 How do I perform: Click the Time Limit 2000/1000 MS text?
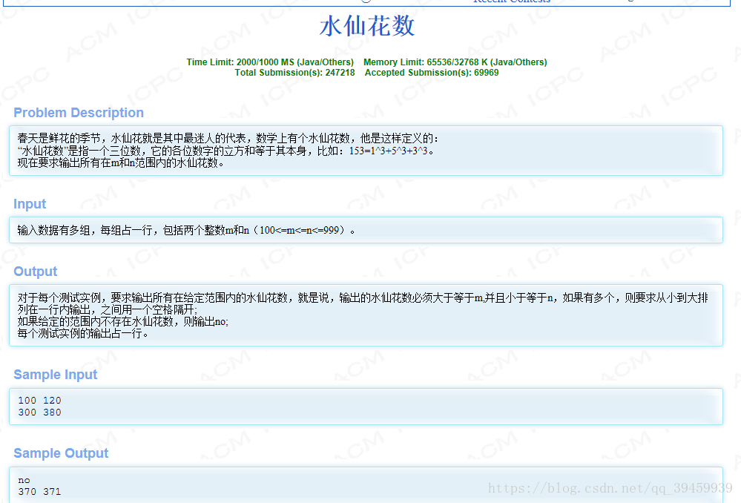[x=270, y=62]
